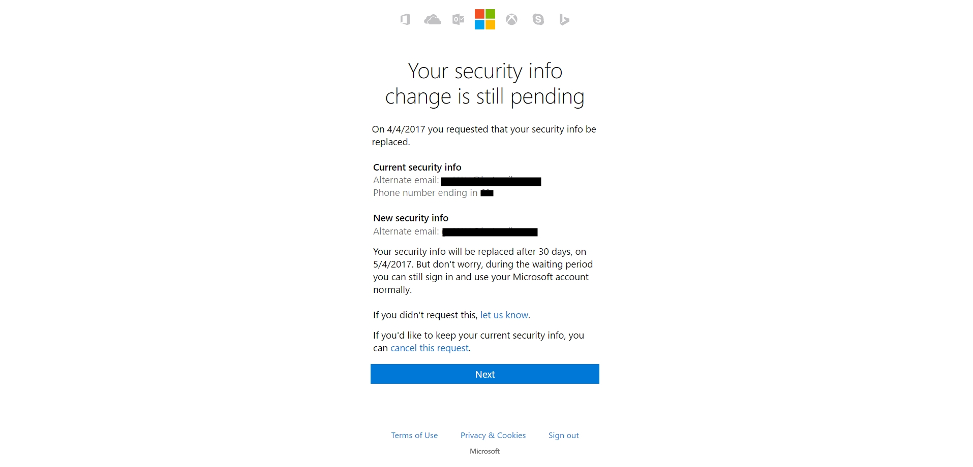
Task: Open the Terms of Use link
Action: [x=414, y=436]
